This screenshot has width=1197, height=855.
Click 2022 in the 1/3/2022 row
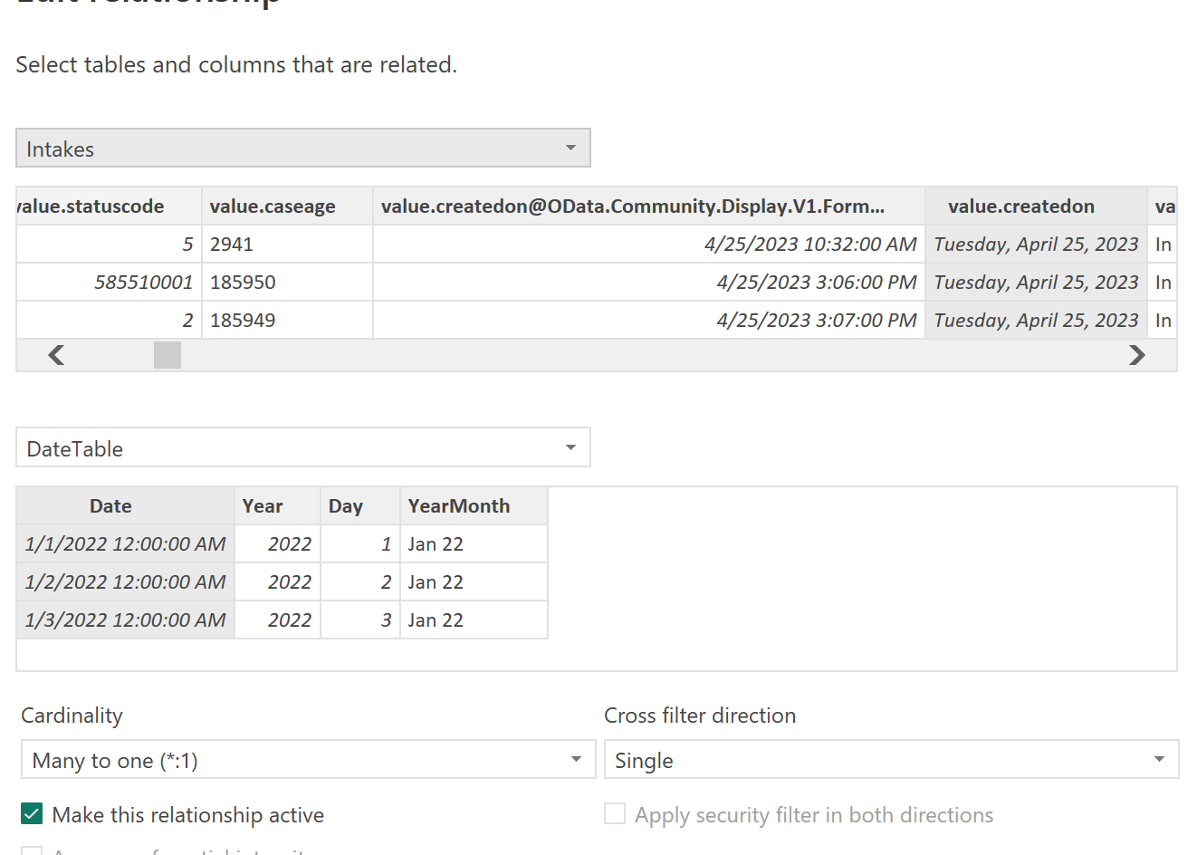(278, 620)
